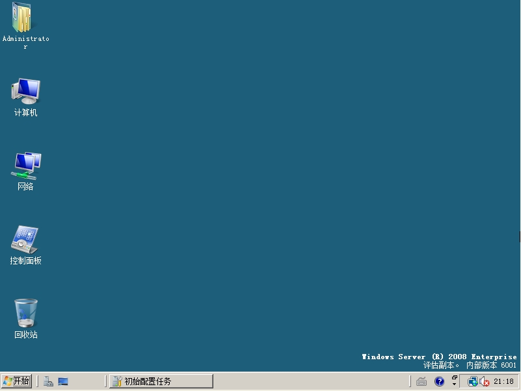The width and height of the screenshot is (521, 391).
Task: Select the 控制面板 control panel icon
Action: click(25, 240)
